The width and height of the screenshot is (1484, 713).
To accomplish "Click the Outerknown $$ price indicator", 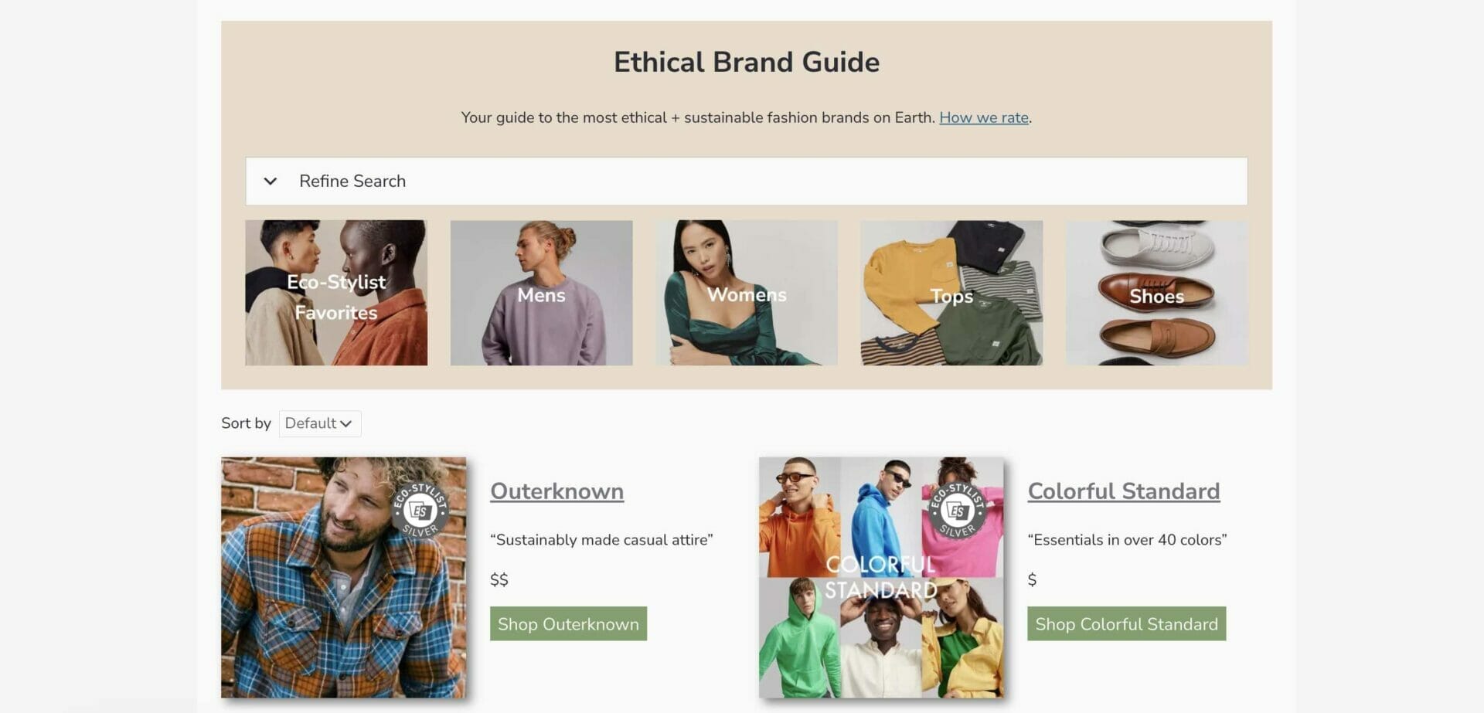I will point(499,579).
